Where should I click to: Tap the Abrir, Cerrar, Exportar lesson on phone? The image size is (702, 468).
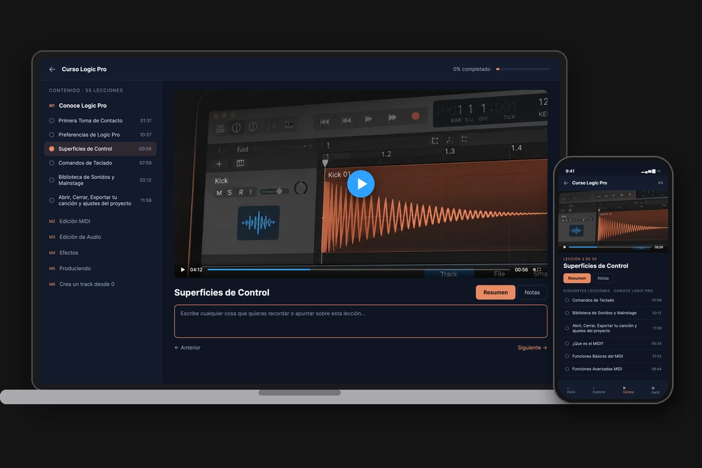[x=613, y=328]
